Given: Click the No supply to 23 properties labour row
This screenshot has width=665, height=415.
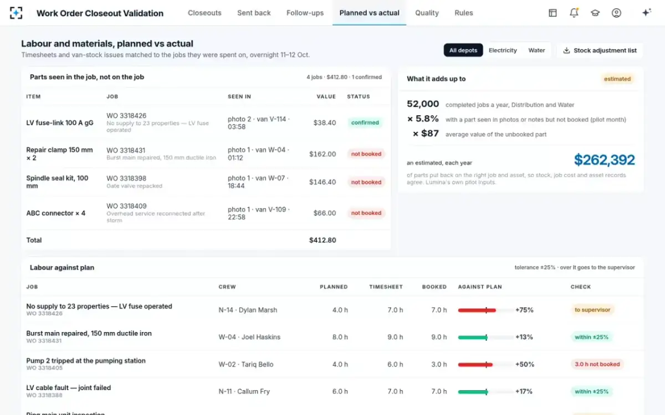Looking at the screenshot, I should pos(332,310).
